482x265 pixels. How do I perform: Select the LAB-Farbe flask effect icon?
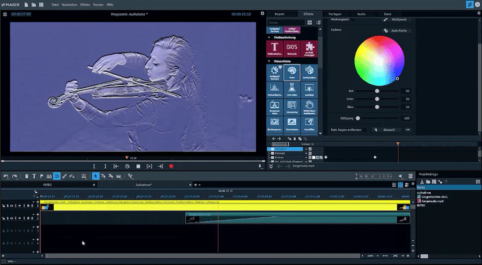(x=292, y=90)
